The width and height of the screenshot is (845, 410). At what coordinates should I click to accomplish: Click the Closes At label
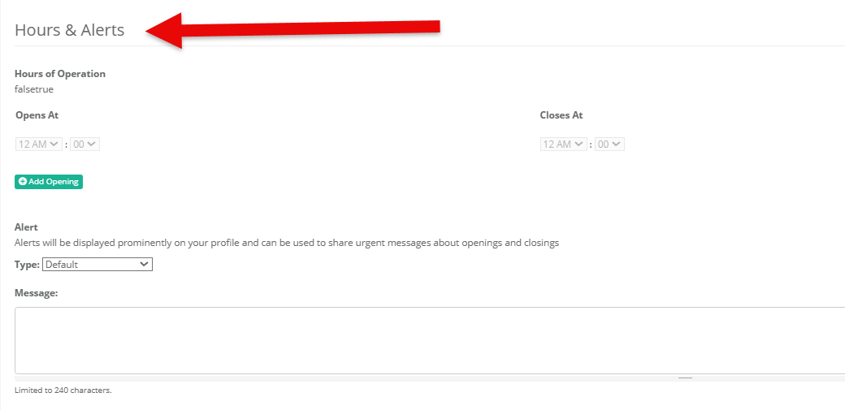pyautogui.click(x=561, y=115)
